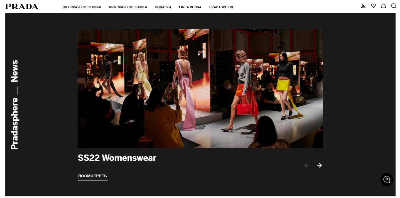
Task: Click the vertical News heading text
Action: coord(15,71)
